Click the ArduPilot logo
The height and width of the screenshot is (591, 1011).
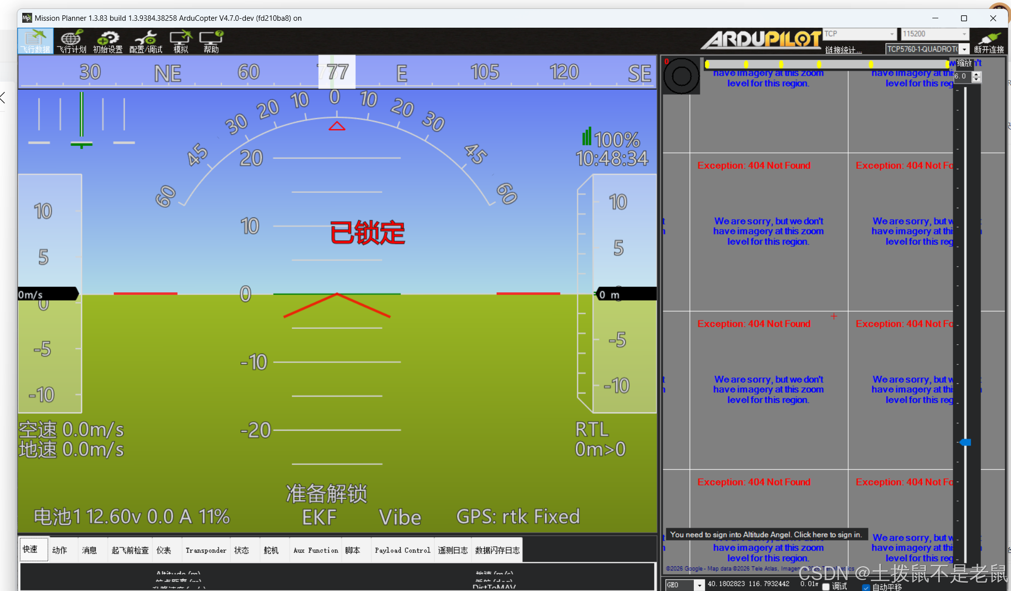[x=761, y=40]
